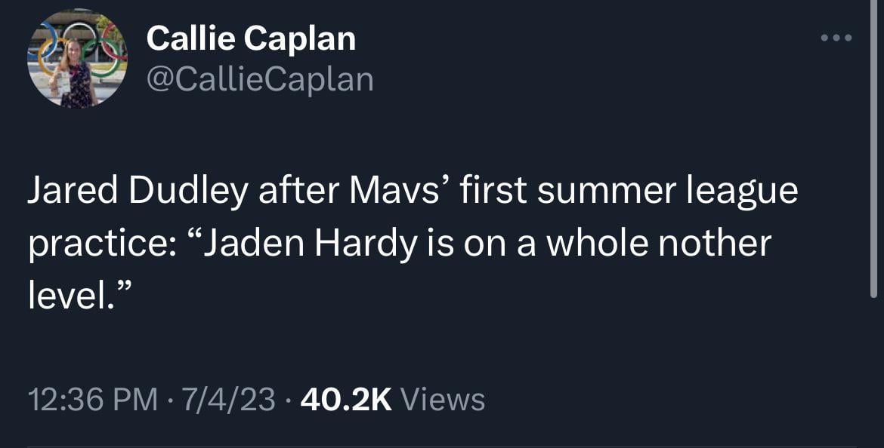Open the tweet's three-dot more options menu

[x=838, y=38]
